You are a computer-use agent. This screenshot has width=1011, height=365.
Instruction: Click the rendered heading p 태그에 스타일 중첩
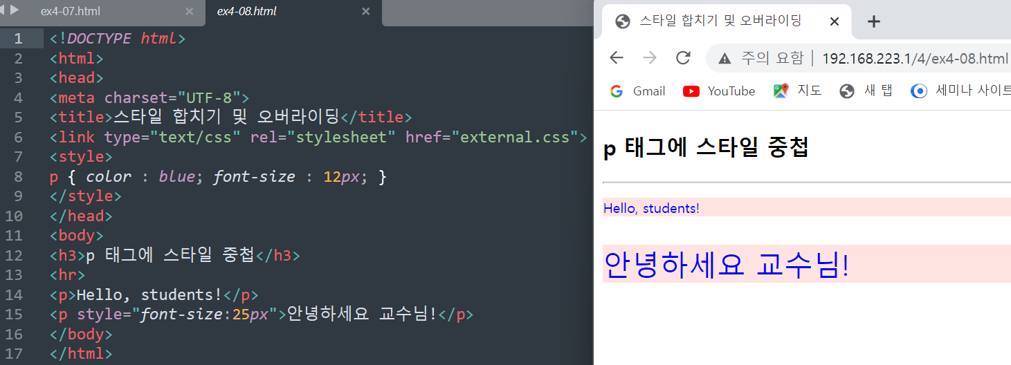click(x=706, y=149)
